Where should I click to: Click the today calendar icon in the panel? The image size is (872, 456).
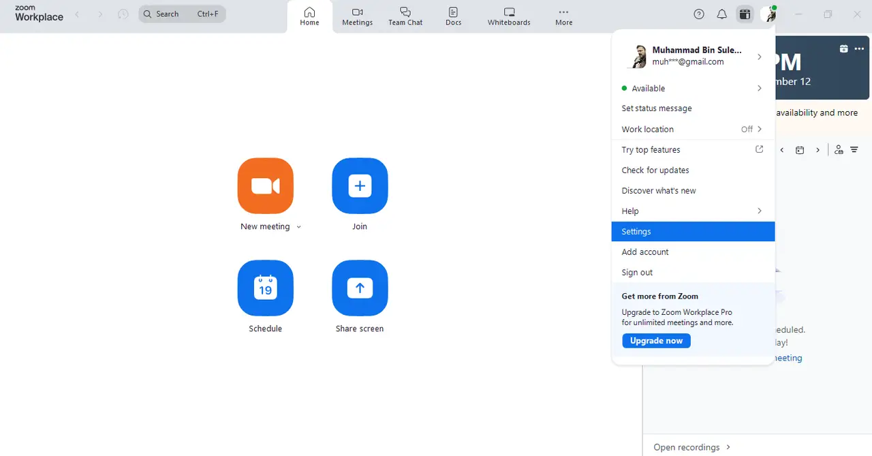coord(800,150)
